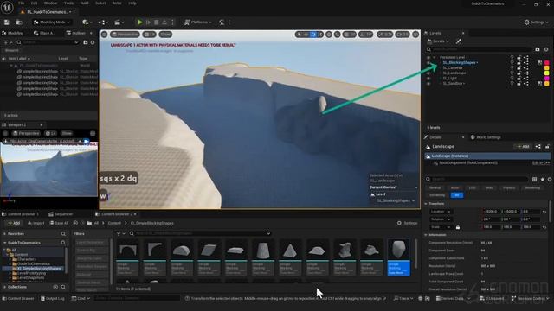Collapse the Transform section

coord(426,204)
